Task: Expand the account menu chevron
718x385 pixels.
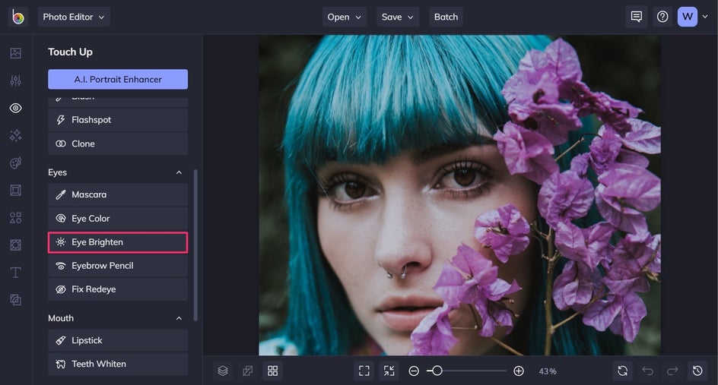Action: [705, 17]
